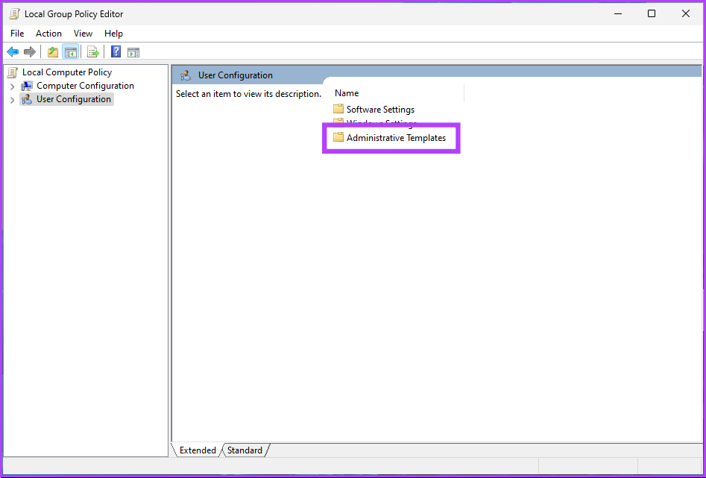This screenshot has height=478, width=706.
Task: Select Local Computer Policy root node
Action: tap(66, 72)
